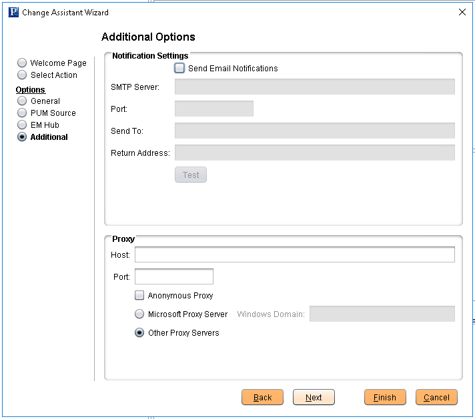Screen dimensions: 475x419
Task: Select the PUM Source options radio
Action: click(x=22, y=113)
